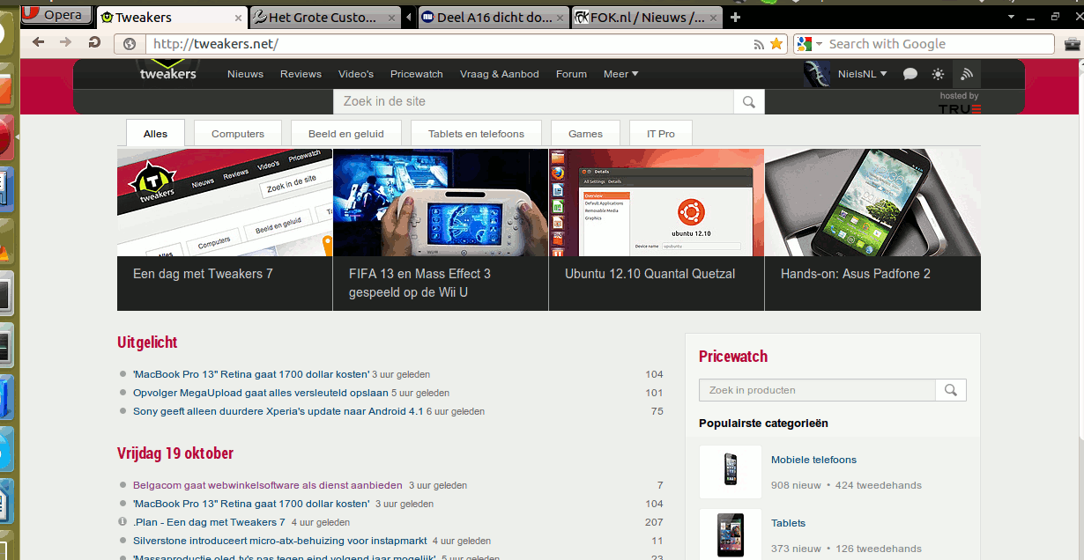This screenshot has width=1084, height=560.
Task: Open the 101 comments count link
Action: coord(654,393)
